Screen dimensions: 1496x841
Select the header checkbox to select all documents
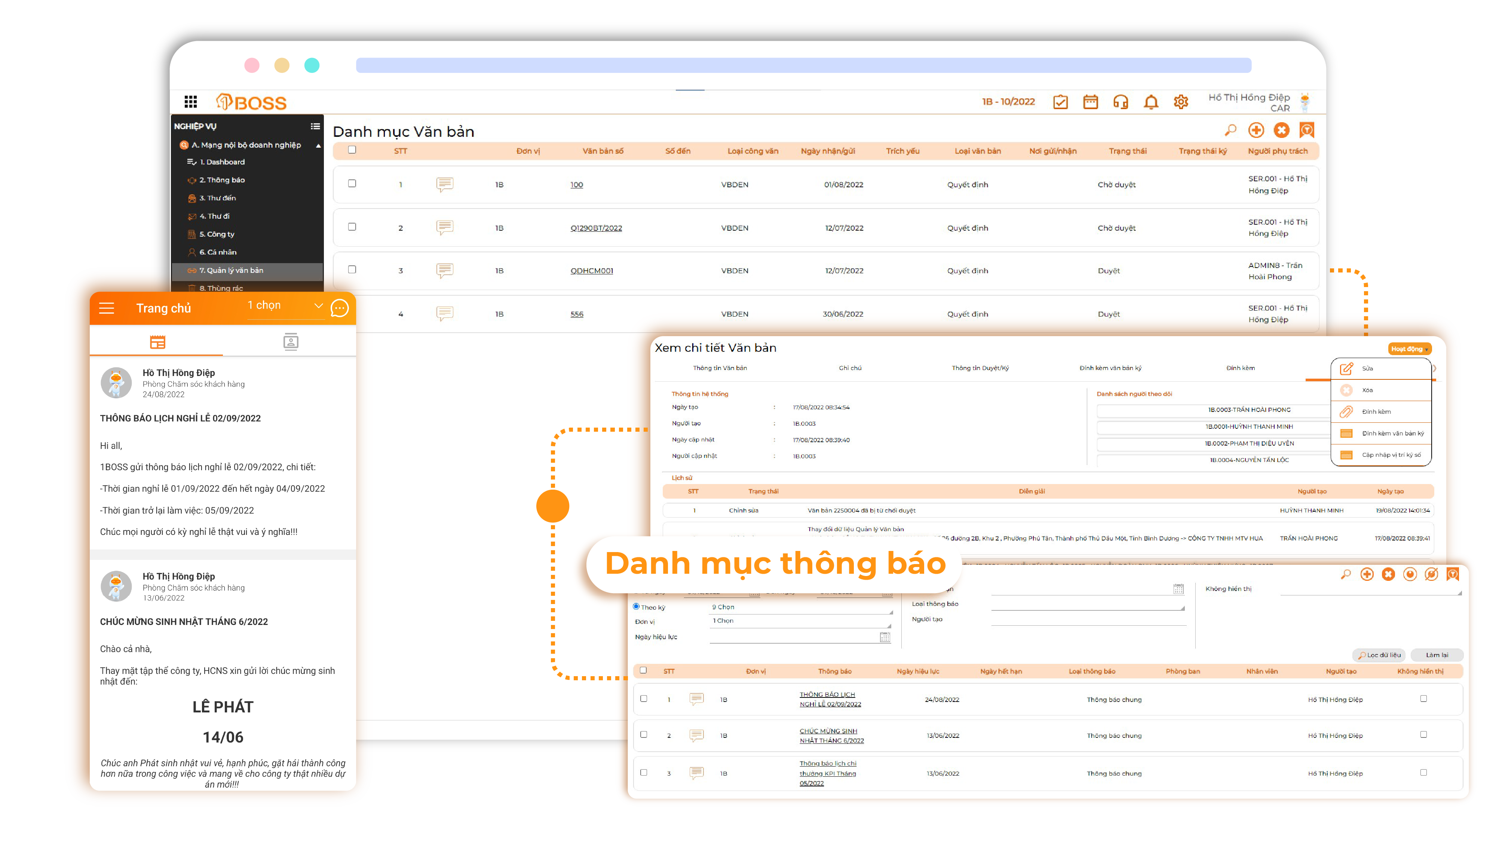click(x=352, y=150)
